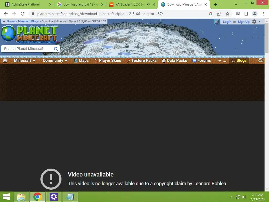This screenshot has width=269, height=202.
Task: Open the Player Skins section
Action: coord(108,60)
